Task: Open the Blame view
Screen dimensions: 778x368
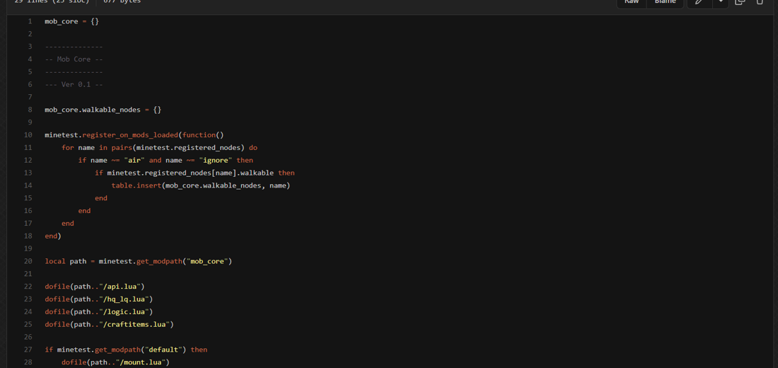Action: point(665,2)
